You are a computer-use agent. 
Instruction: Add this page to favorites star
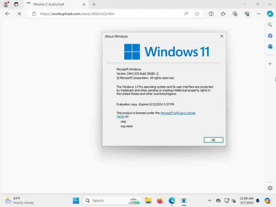(x=197, y=14)
